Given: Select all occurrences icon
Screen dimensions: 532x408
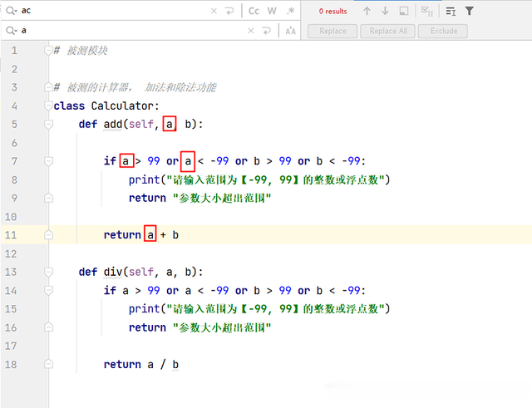Looking at the screenshot, I should click(427, 11).
